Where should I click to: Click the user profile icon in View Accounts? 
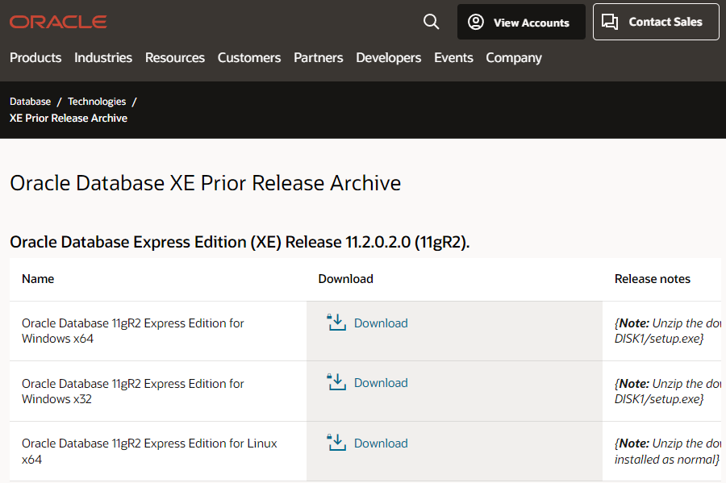[x=475, y=22]
